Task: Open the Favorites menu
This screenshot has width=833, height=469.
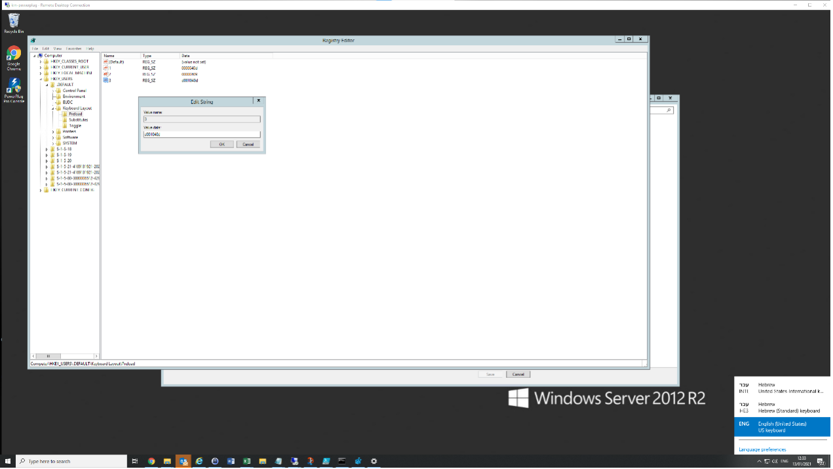Action: 74,49
